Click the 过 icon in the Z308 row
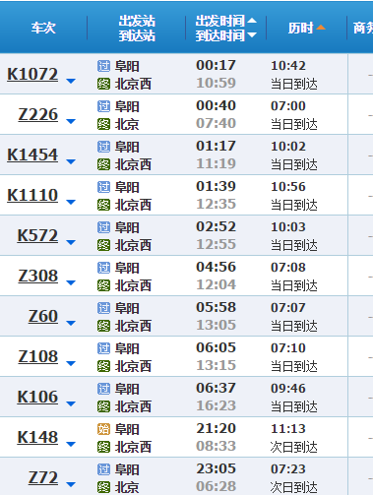 [103, 268]
